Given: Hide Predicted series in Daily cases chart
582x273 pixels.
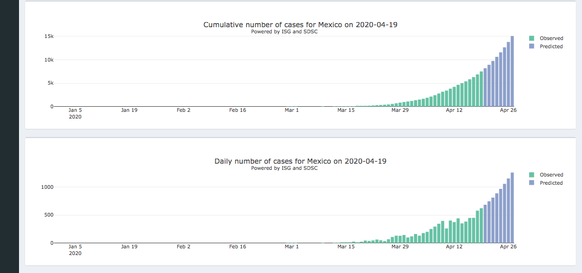Looking at the screenshot, I should point(551,183).
